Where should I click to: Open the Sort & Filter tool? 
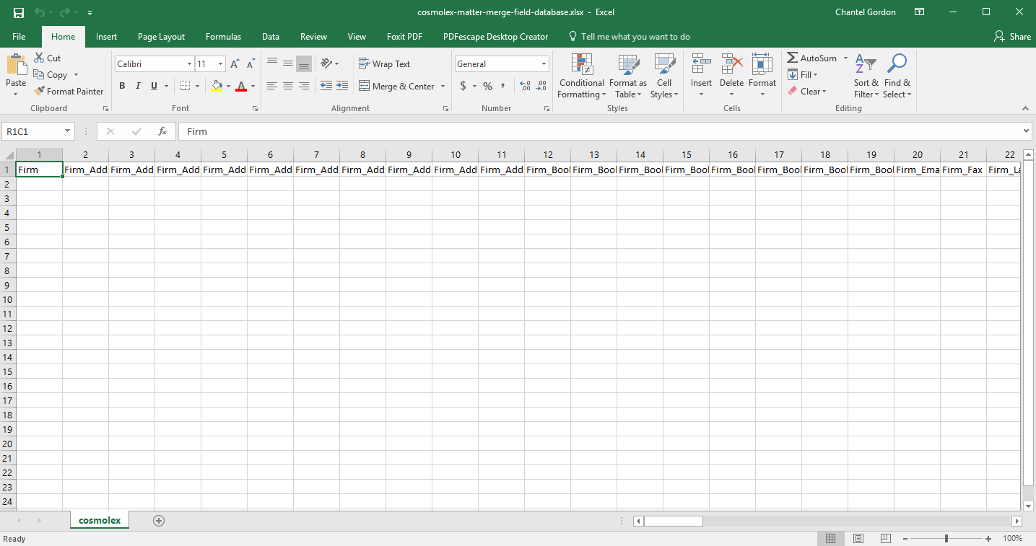(x=864, y=76)
